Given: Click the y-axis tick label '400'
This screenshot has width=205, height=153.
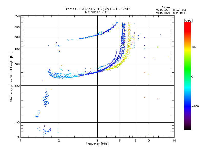Looking at the screenshot, I should point(17,49).
